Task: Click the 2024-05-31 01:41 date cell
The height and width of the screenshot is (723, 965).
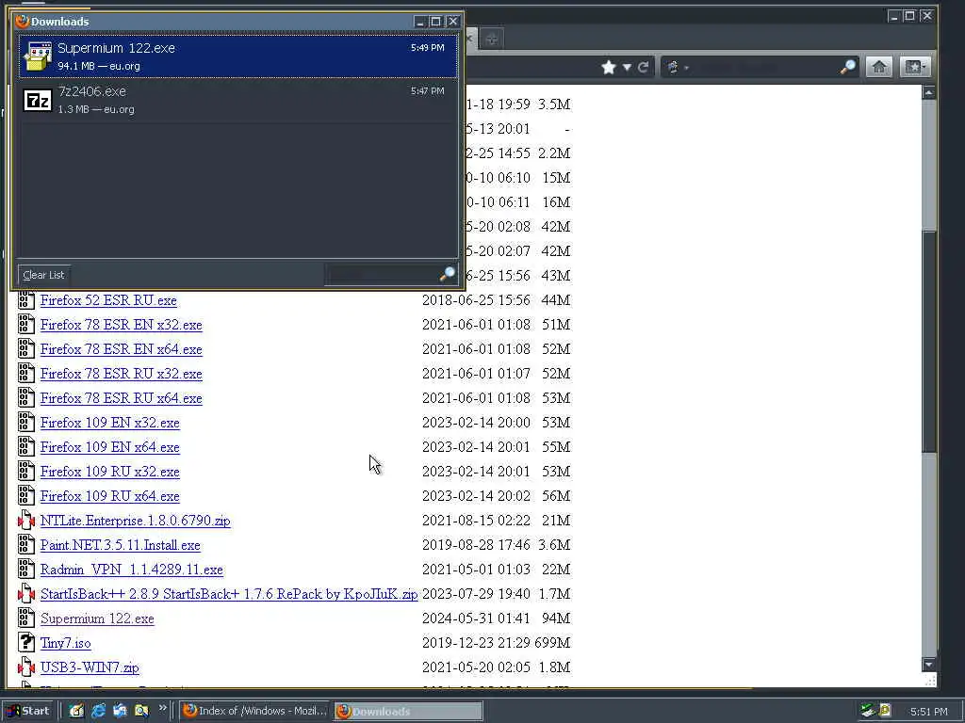Action: (x=476, y=619)
